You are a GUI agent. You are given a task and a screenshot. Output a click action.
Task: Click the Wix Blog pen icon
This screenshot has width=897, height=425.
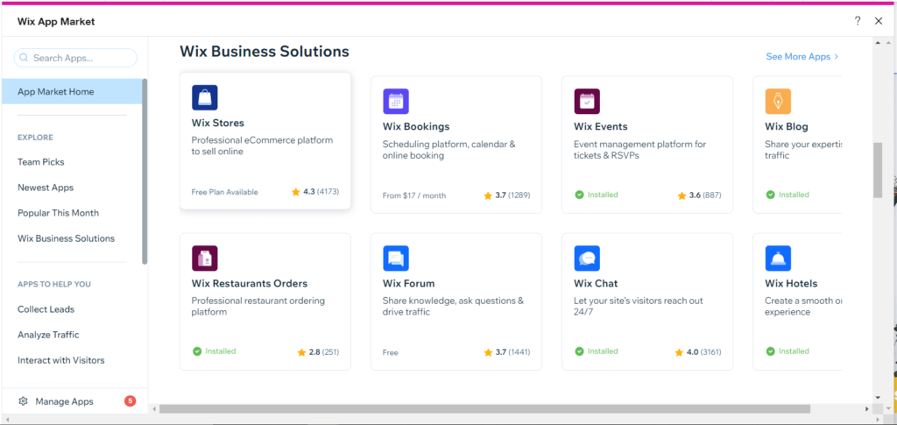tap(778, 102)
